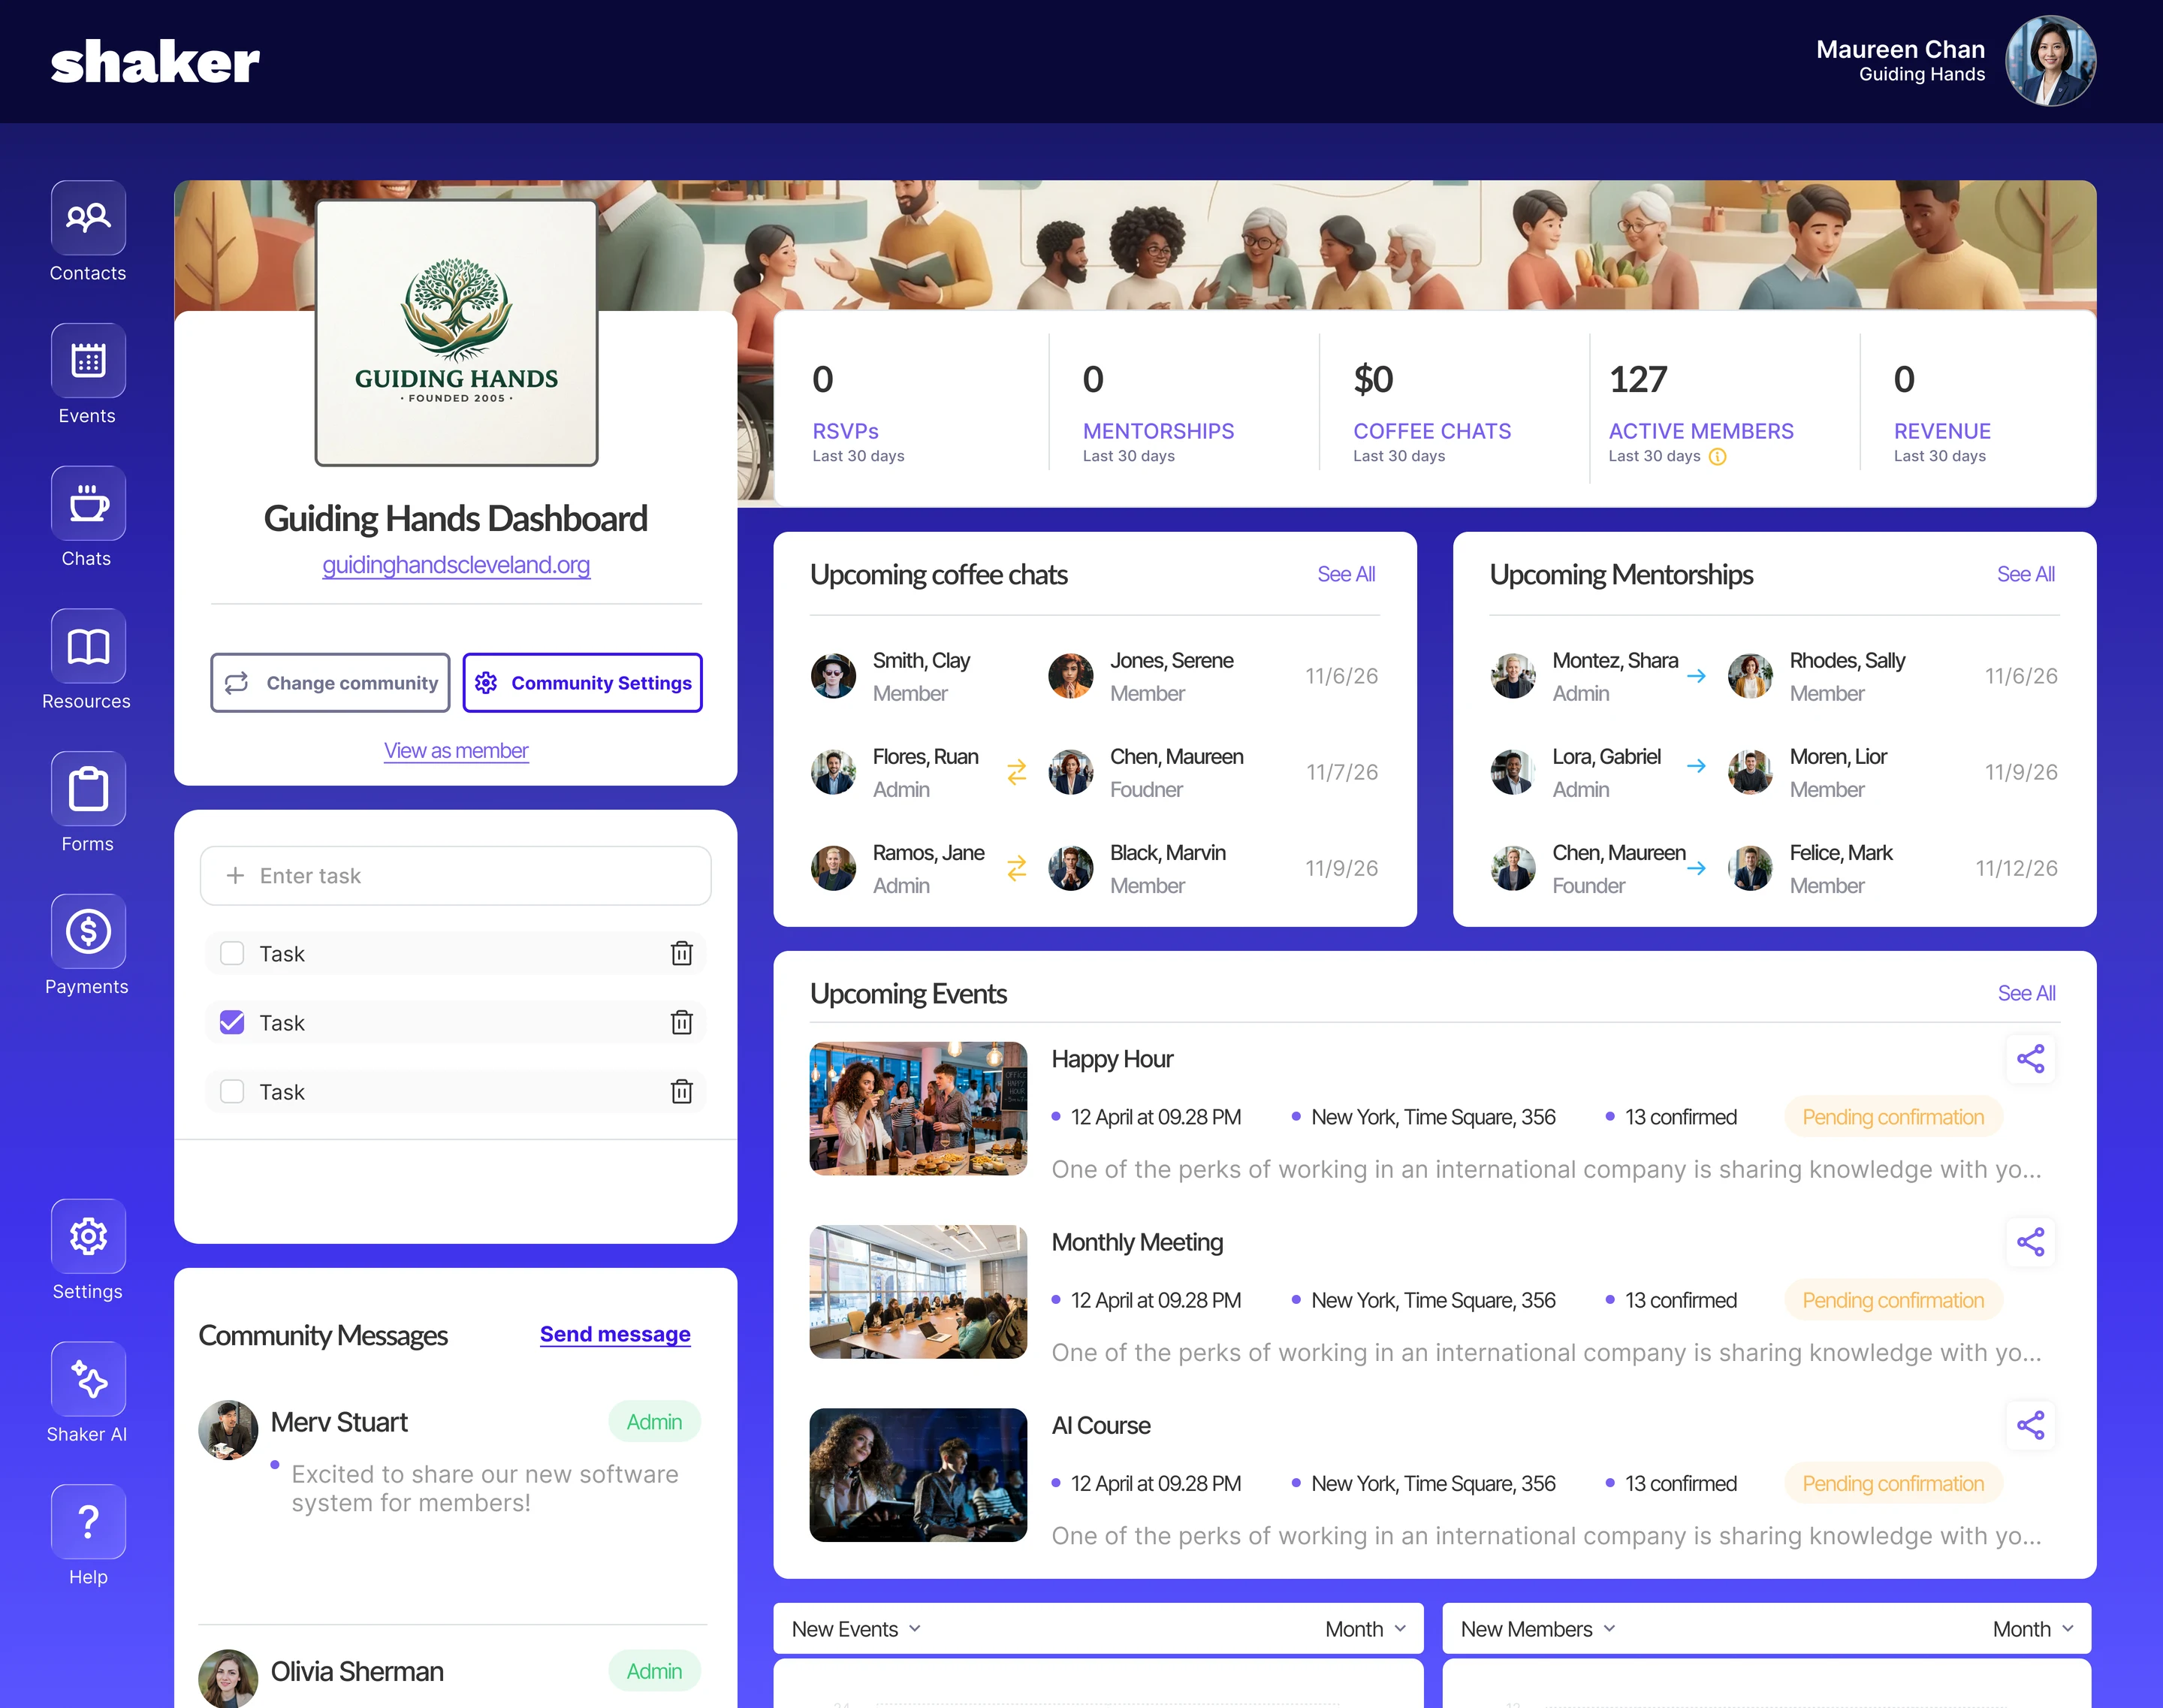2163x1708 pixels.
Task: Share the Monthly Meeting event
Action: click(x=2030, y=1242)
